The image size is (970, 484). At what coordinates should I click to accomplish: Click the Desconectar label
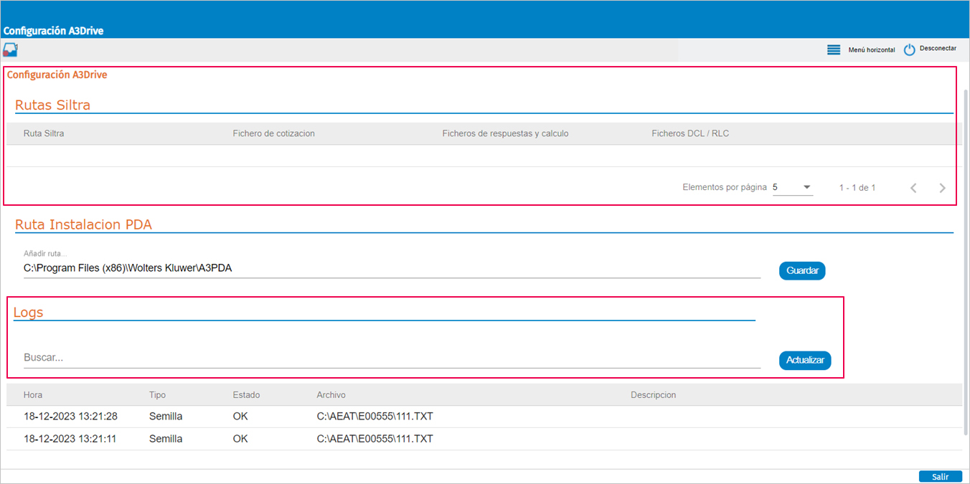[938, 49]
